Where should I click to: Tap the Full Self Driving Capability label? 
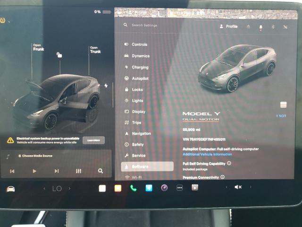click(204, 164)
